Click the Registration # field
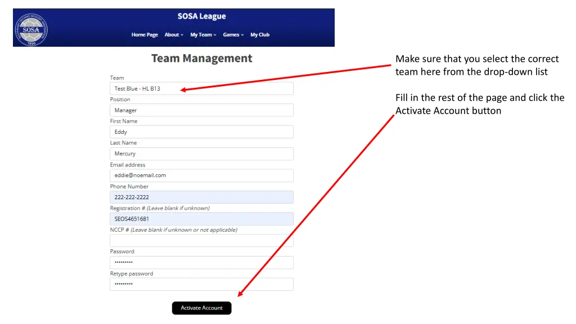This screenshot has height=324, width=576. coord(201,219)
